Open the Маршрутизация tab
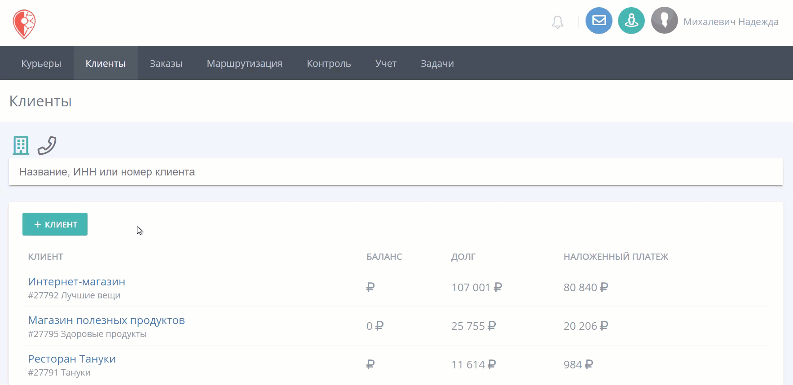Viewport: 793px width, 385px height. (245, 63)
